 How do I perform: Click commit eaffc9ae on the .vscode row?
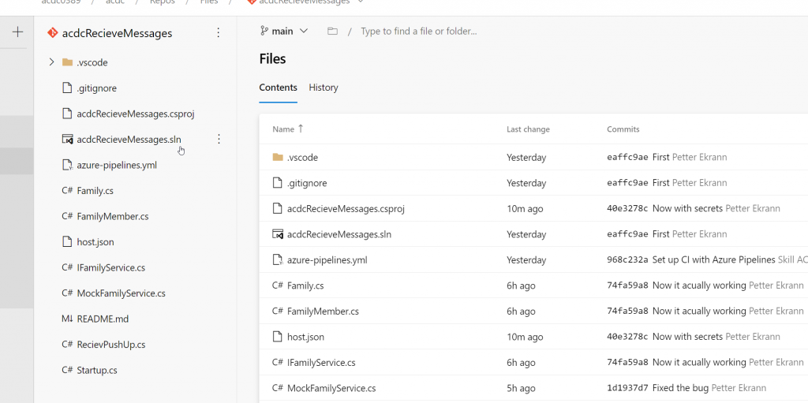627,157
